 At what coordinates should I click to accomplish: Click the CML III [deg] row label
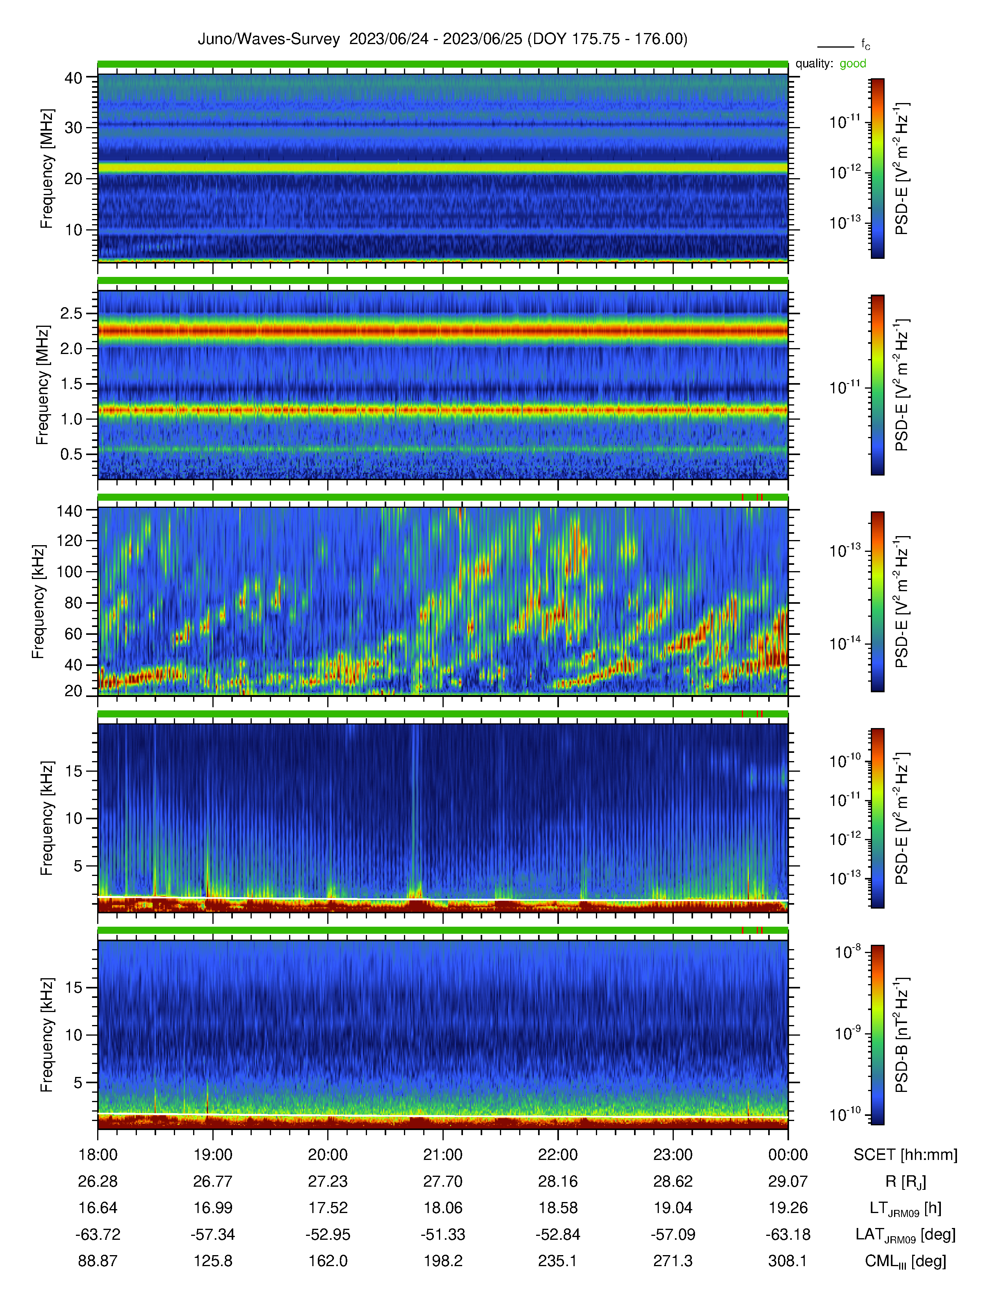pyautogui.click(x=905, y=1261)
